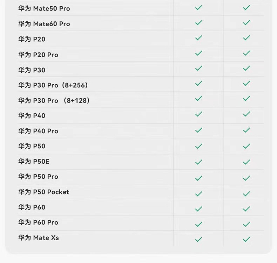Click second-column checkmark for 华为 P20 Pro
Screen dimensions: 277x263
coord(246,53)
